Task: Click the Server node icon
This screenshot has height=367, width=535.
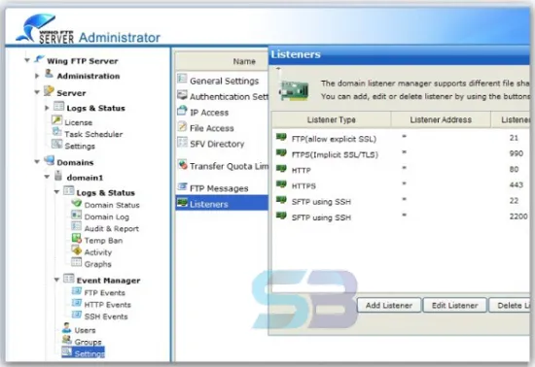Action: [50, 90]
